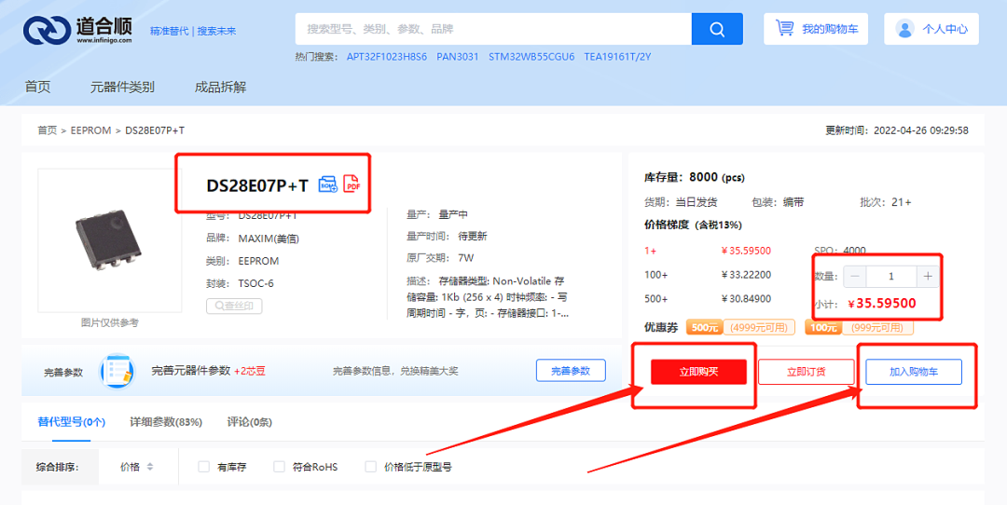Click the user avatar icon
Screen dimensions: 1007x505
click(x=904, y=29)
